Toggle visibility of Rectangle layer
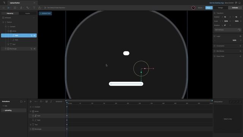243x137 pixels. (35, 49)
